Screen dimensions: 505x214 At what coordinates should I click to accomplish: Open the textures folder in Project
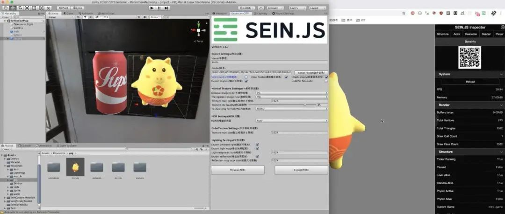(x=140, y=167)
